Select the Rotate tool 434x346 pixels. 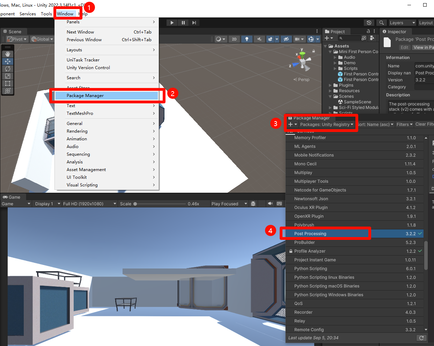(x=8, y=69)
